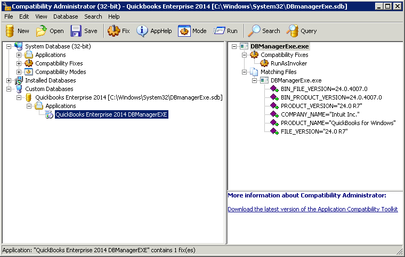Screen dimensions: 405x257
Task: Click the Matching Files documents icon
Action: pos(254,72)
